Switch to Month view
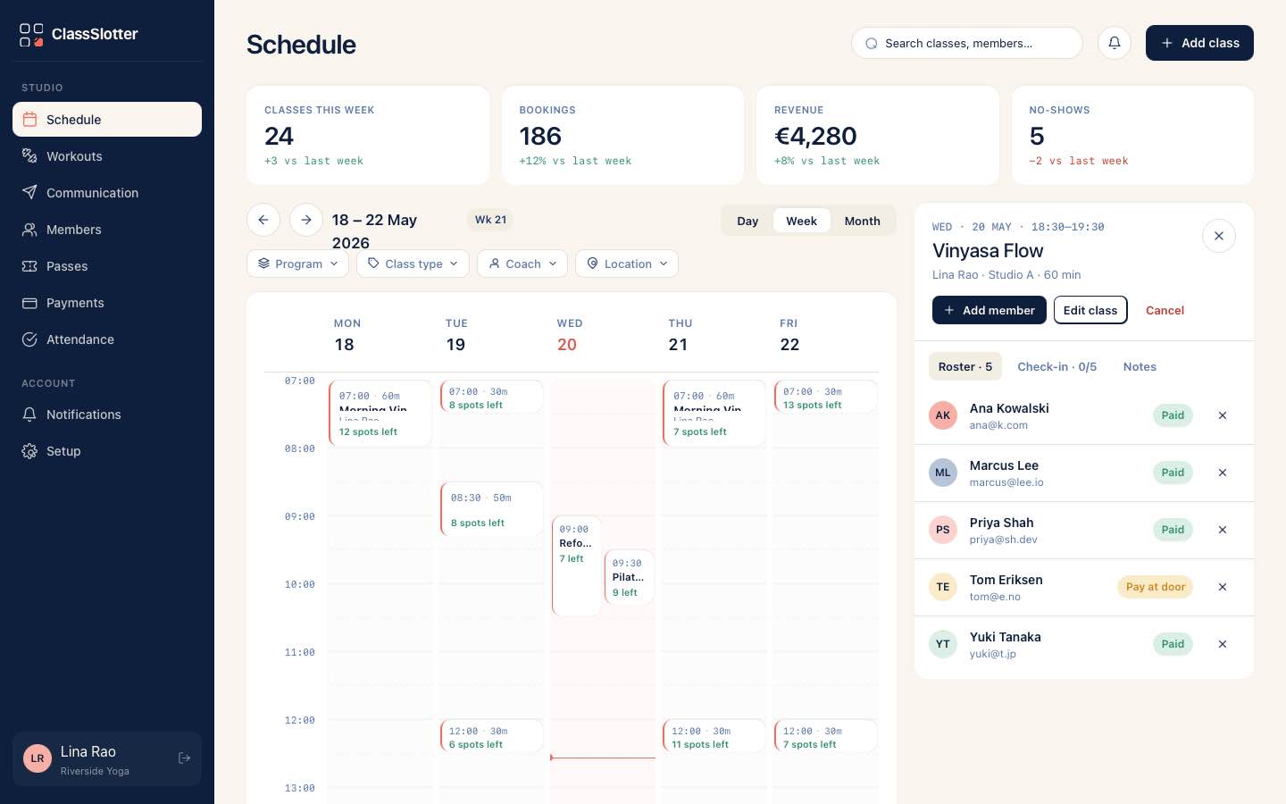Image resolution: width=1286 pixels, height=804 pixels. (x=863, y=221)
